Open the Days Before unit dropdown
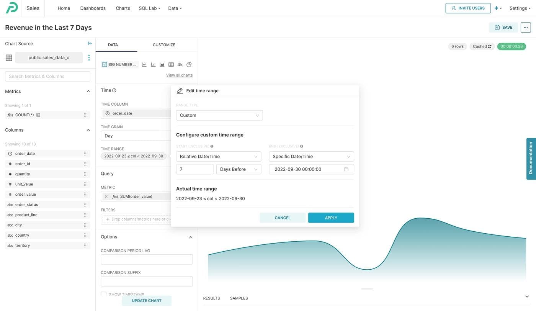This screenshot has width=536, height=311. tap(239, 169)
